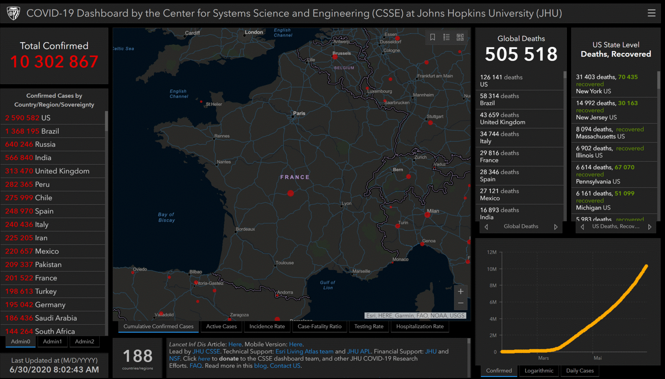This screenshot has height=379, width=665.
Task: Show the Confirmed chart tab
Action: (499, 371)
